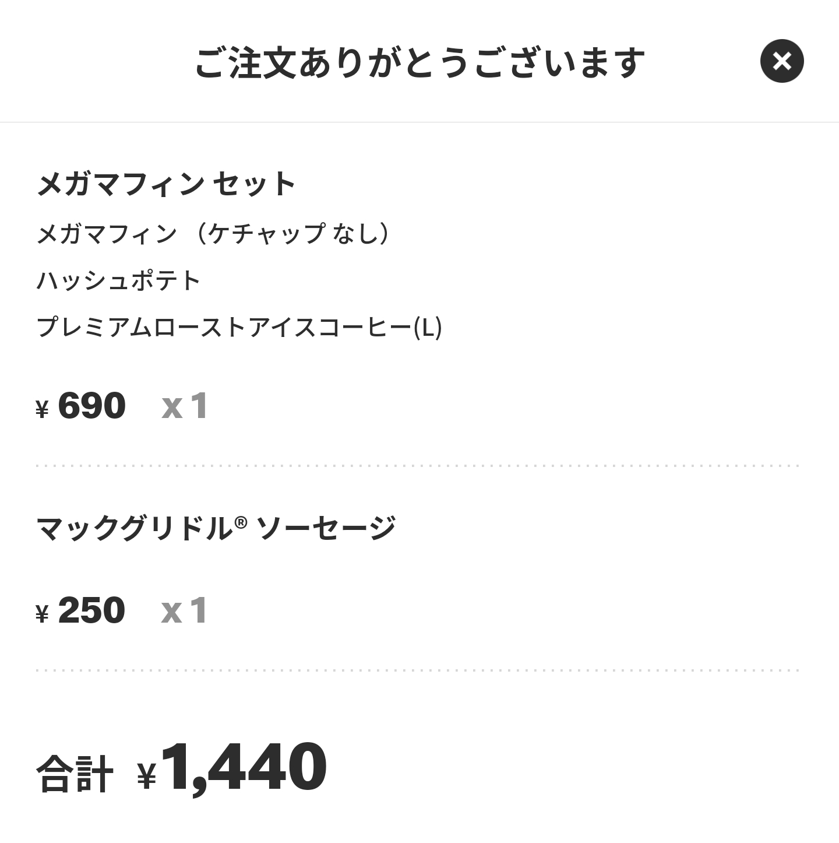Select the マックグリドル ソーセージ item title

216,528
